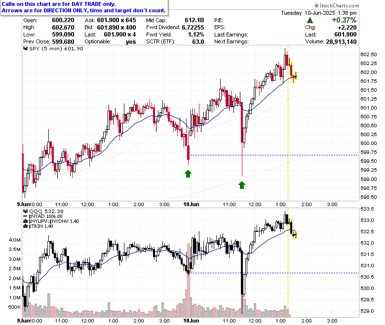Click the bar icon before $NYUPV:$NYDNV
Image resolution: width=385 pixels, height=325 pixels.
25,221
